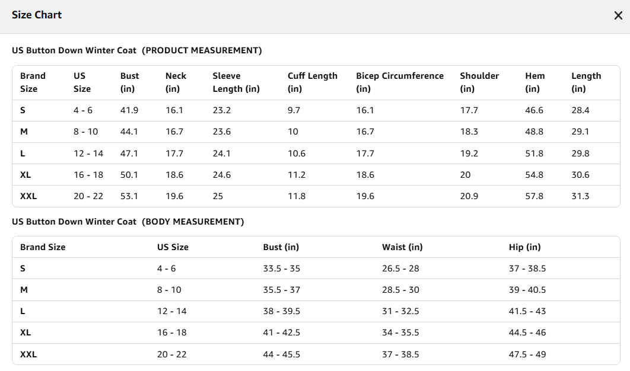Select XXL length value 31.3
This screenshot has height=371, width=630.
580,196
